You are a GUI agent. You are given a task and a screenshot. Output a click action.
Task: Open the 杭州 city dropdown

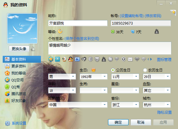(157, 105)
